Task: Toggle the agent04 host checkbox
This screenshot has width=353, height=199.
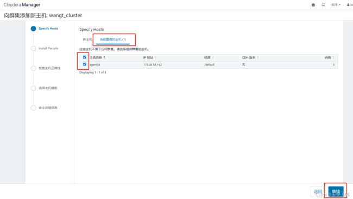Action: click(84, 64)
